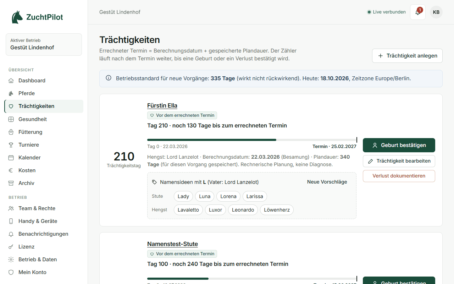Click the Lizenz key icon

11,247
